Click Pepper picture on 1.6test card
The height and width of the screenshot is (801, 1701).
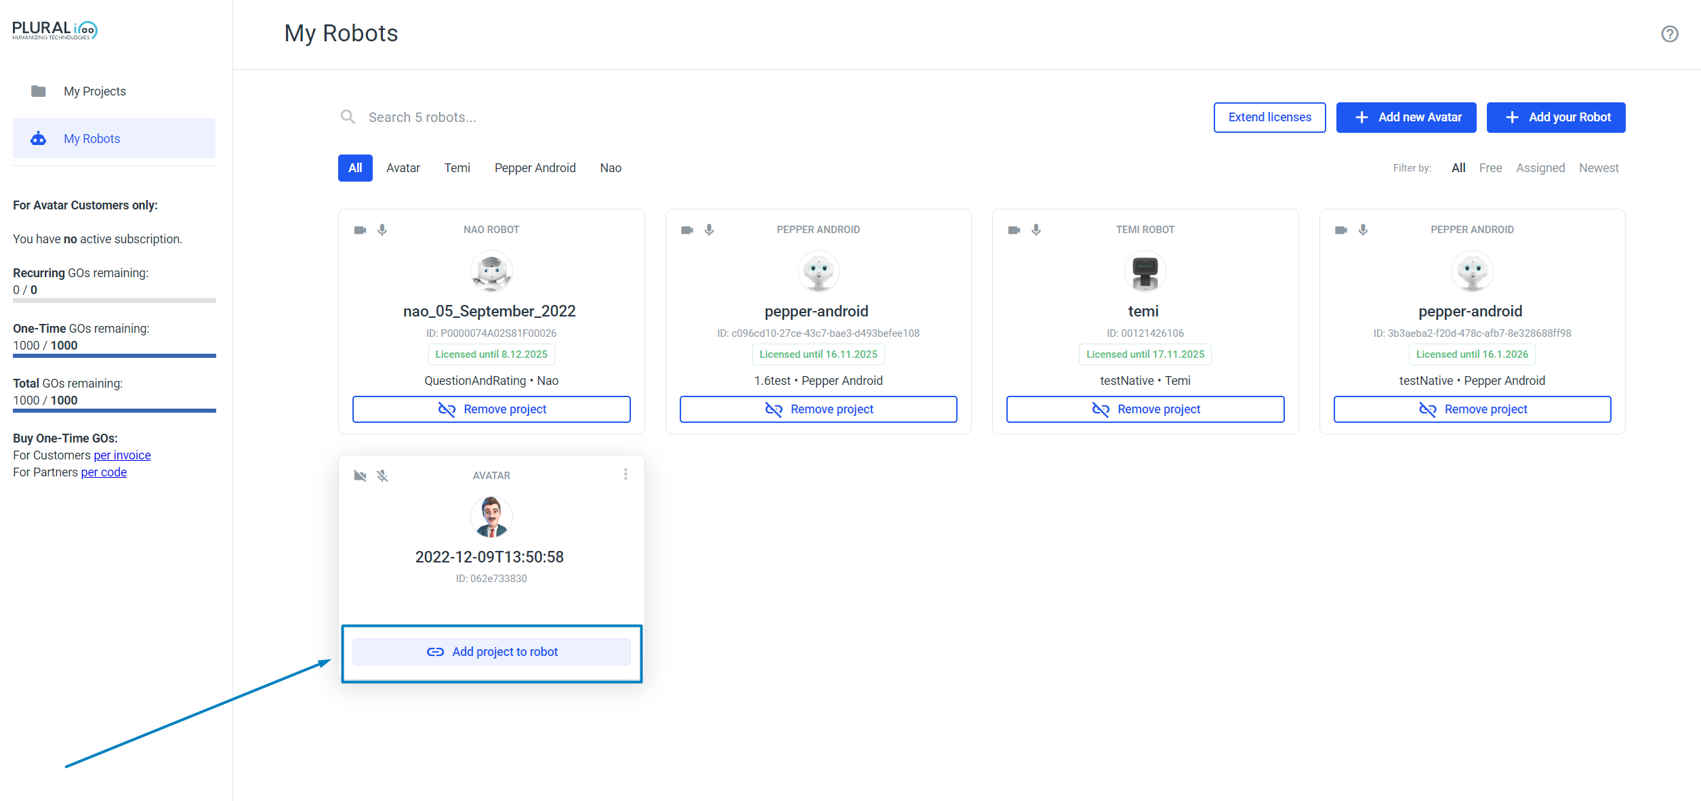pos(819,271)
